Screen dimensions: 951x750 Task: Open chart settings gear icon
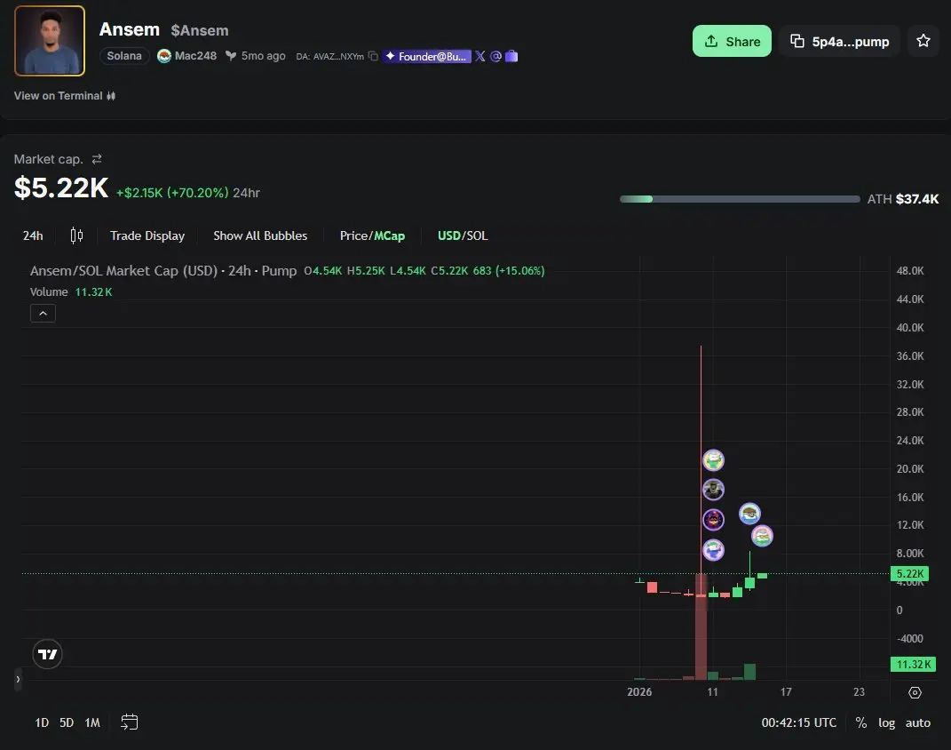[x=915, y=692]
